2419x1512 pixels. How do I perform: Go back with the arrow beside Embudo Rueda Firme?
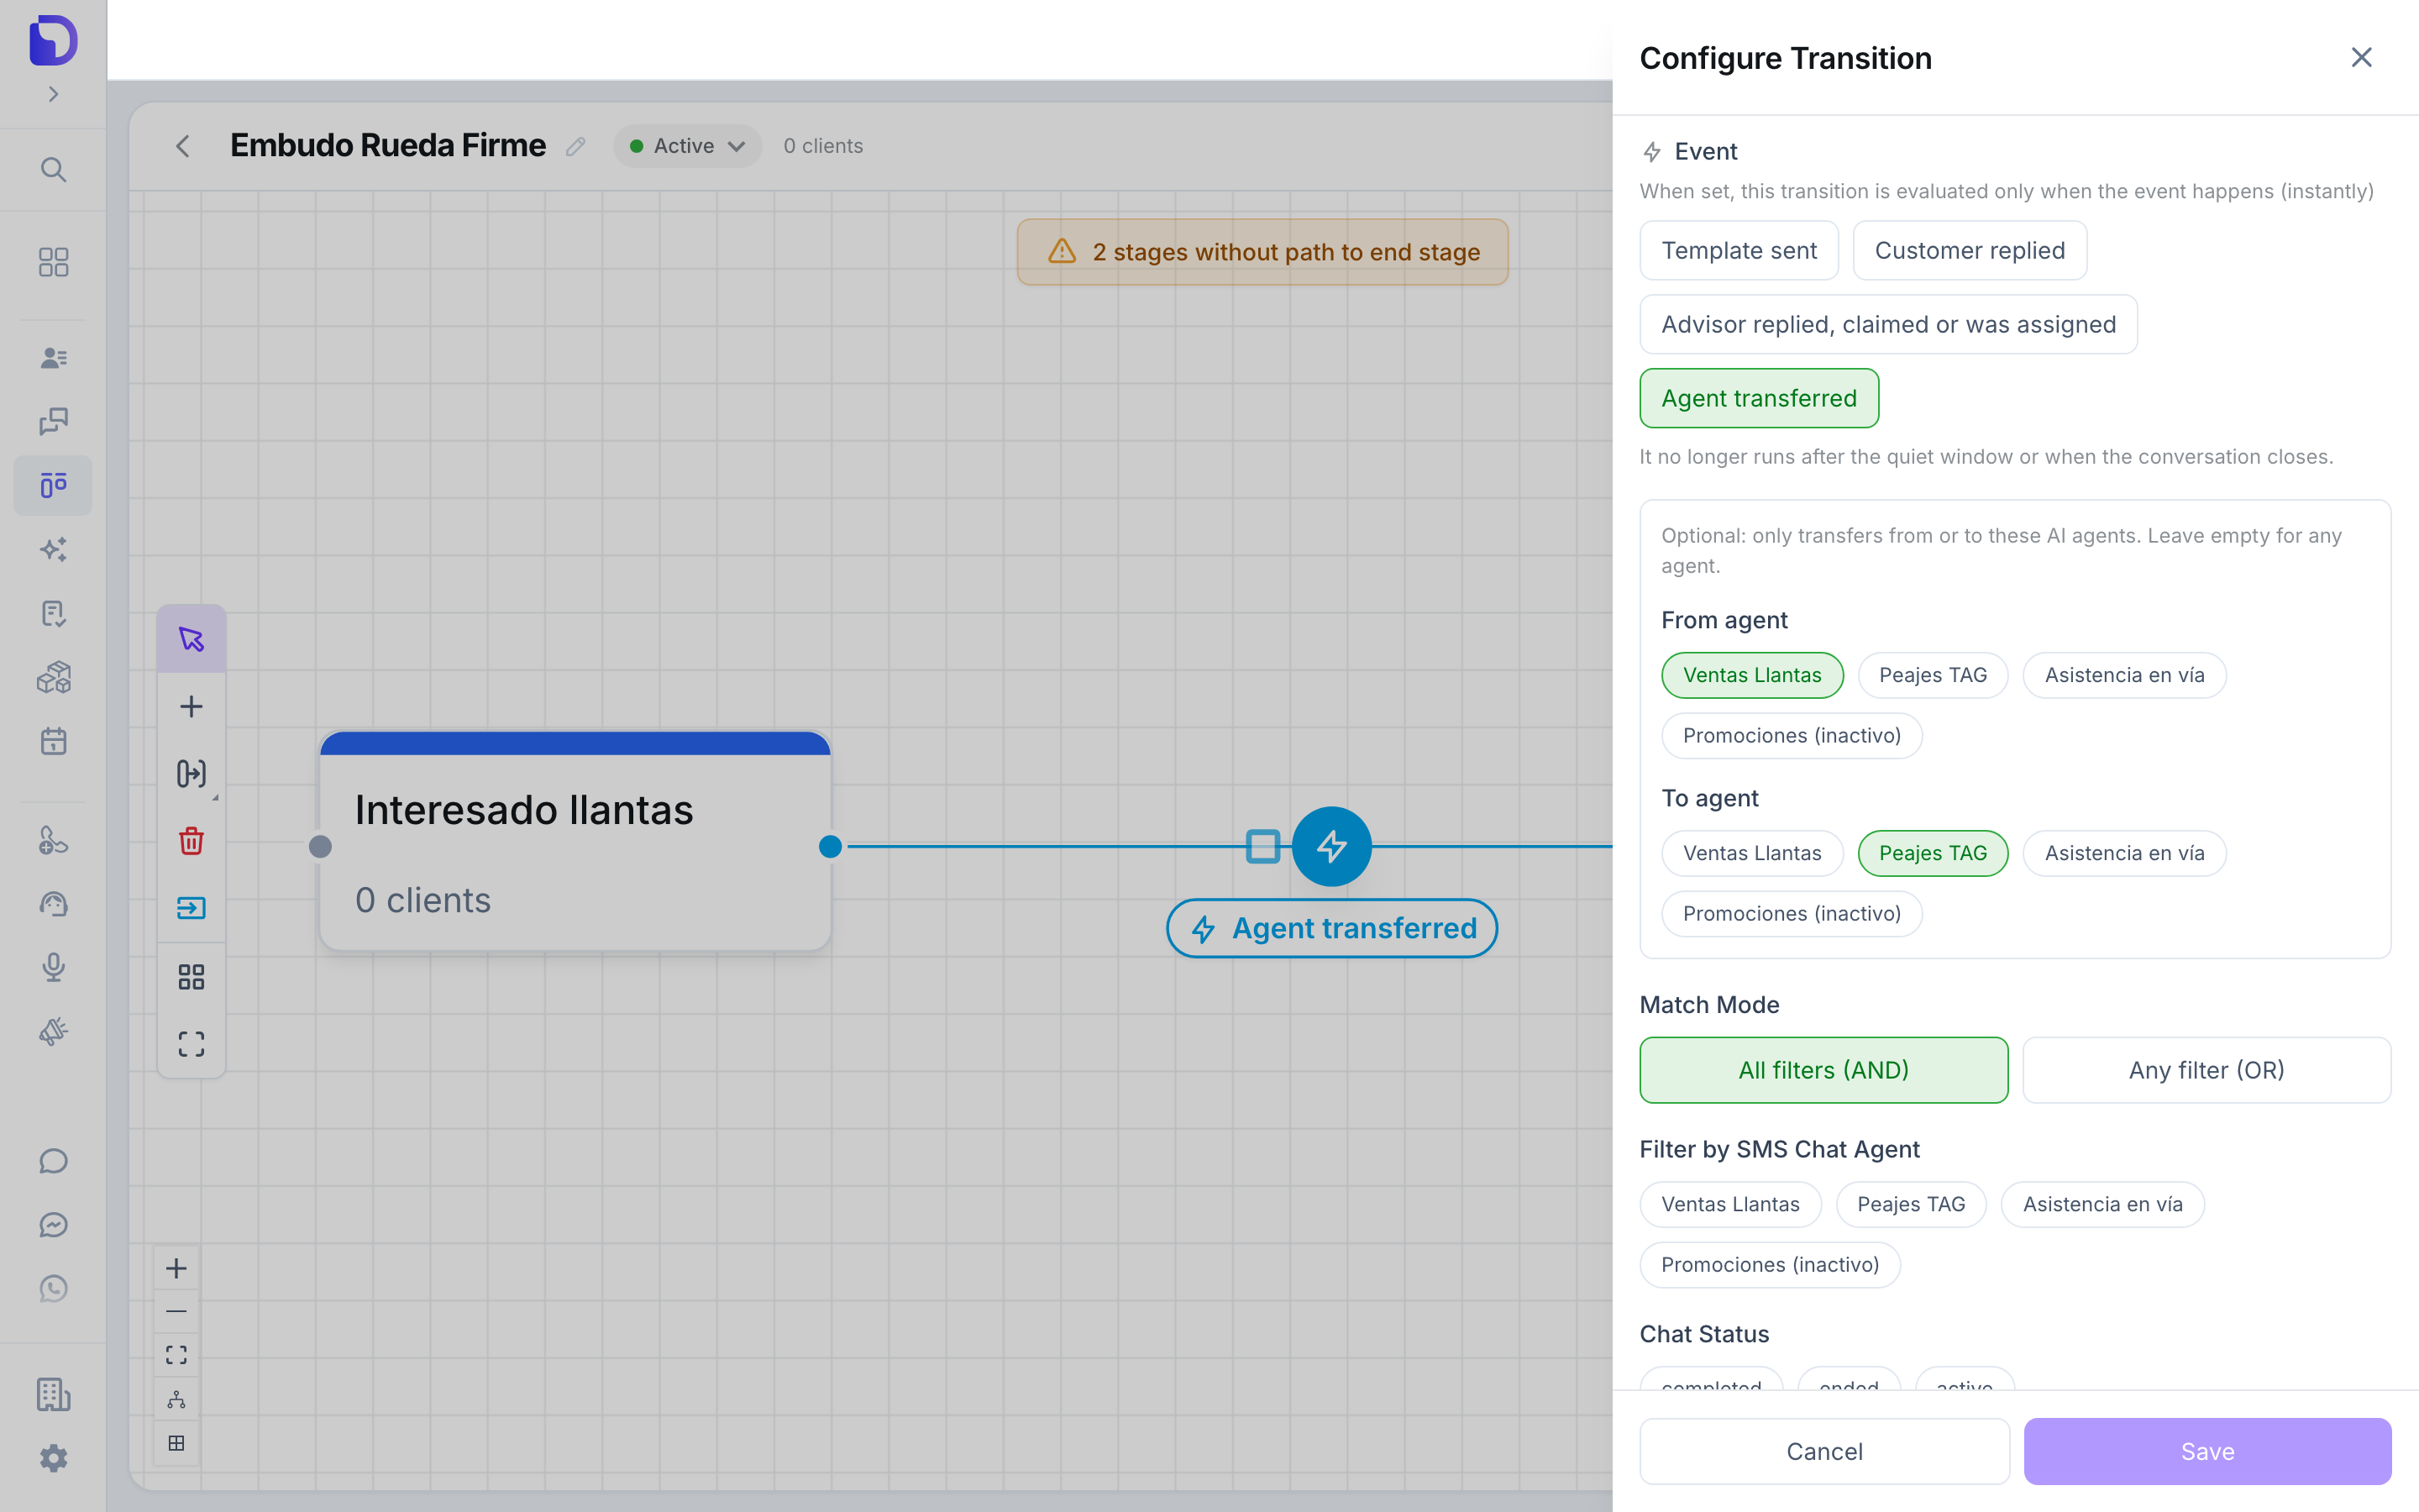click(182, 146)
